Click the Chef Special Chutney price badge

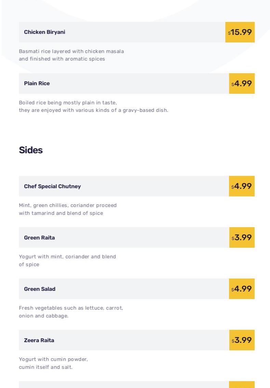242,186
